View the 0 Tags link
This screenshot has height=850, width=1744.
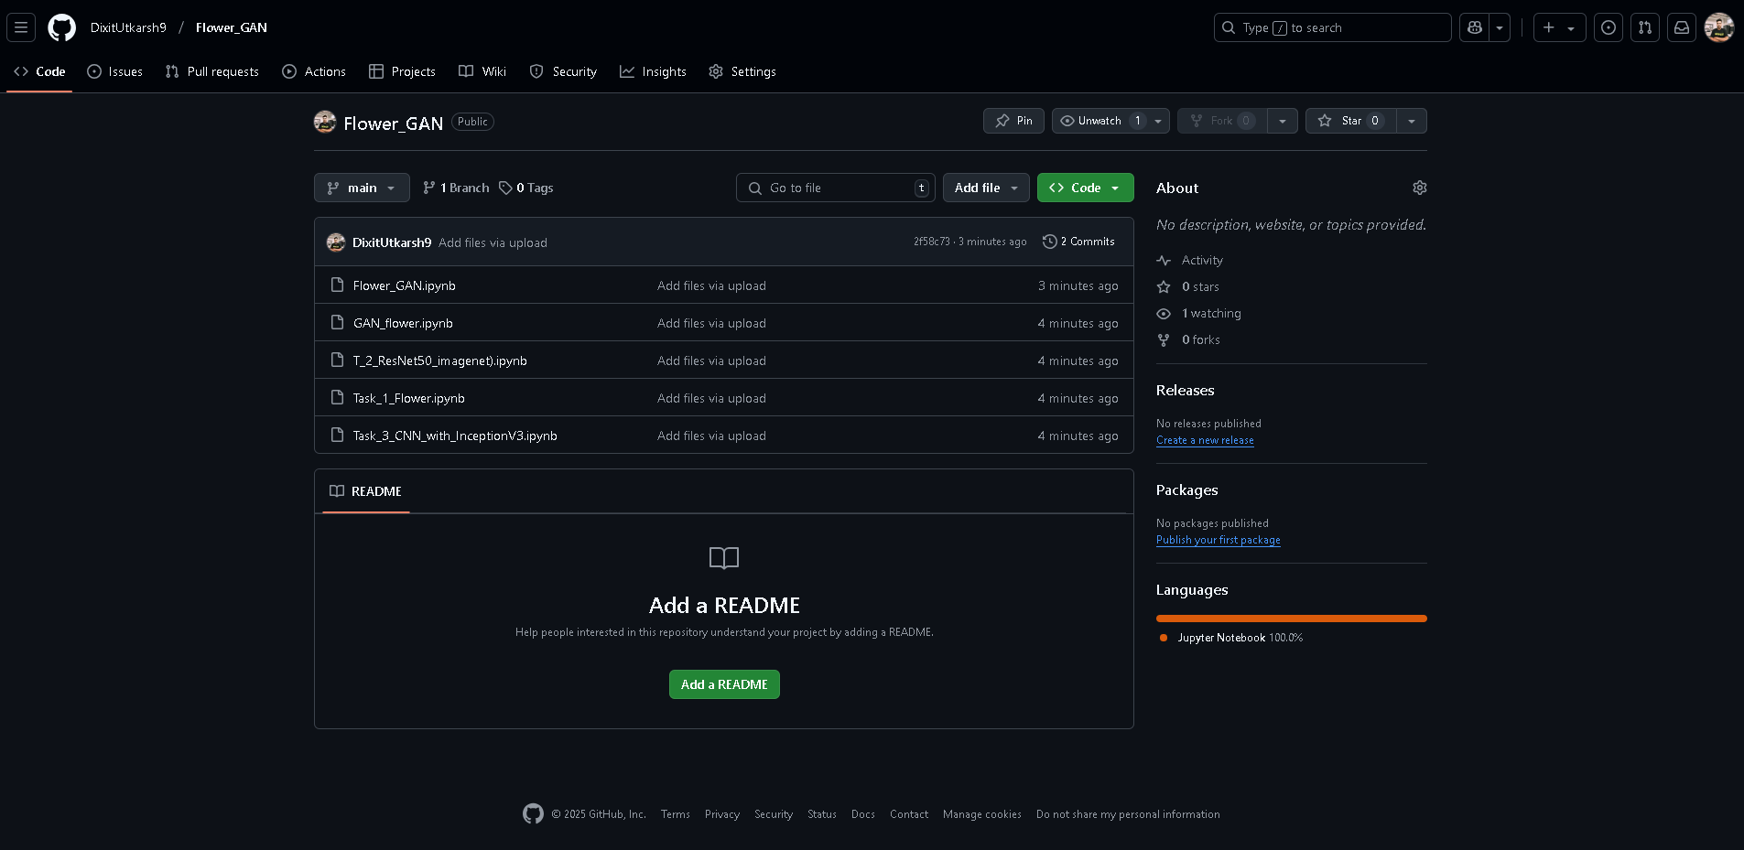[x=525, y=188]
